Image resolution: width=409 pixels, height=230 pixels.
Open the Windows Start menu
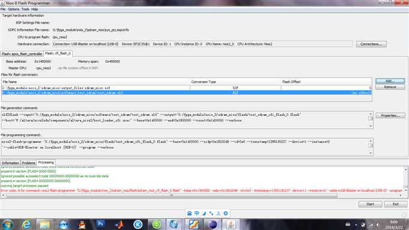click(7, 224)
